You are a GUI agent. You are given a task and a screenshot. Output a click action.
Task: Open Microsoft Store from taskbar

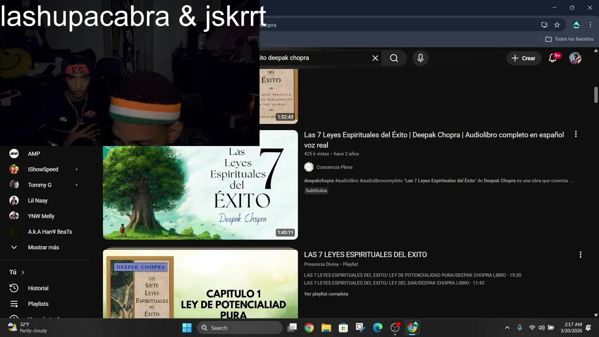tap(343, 328)
